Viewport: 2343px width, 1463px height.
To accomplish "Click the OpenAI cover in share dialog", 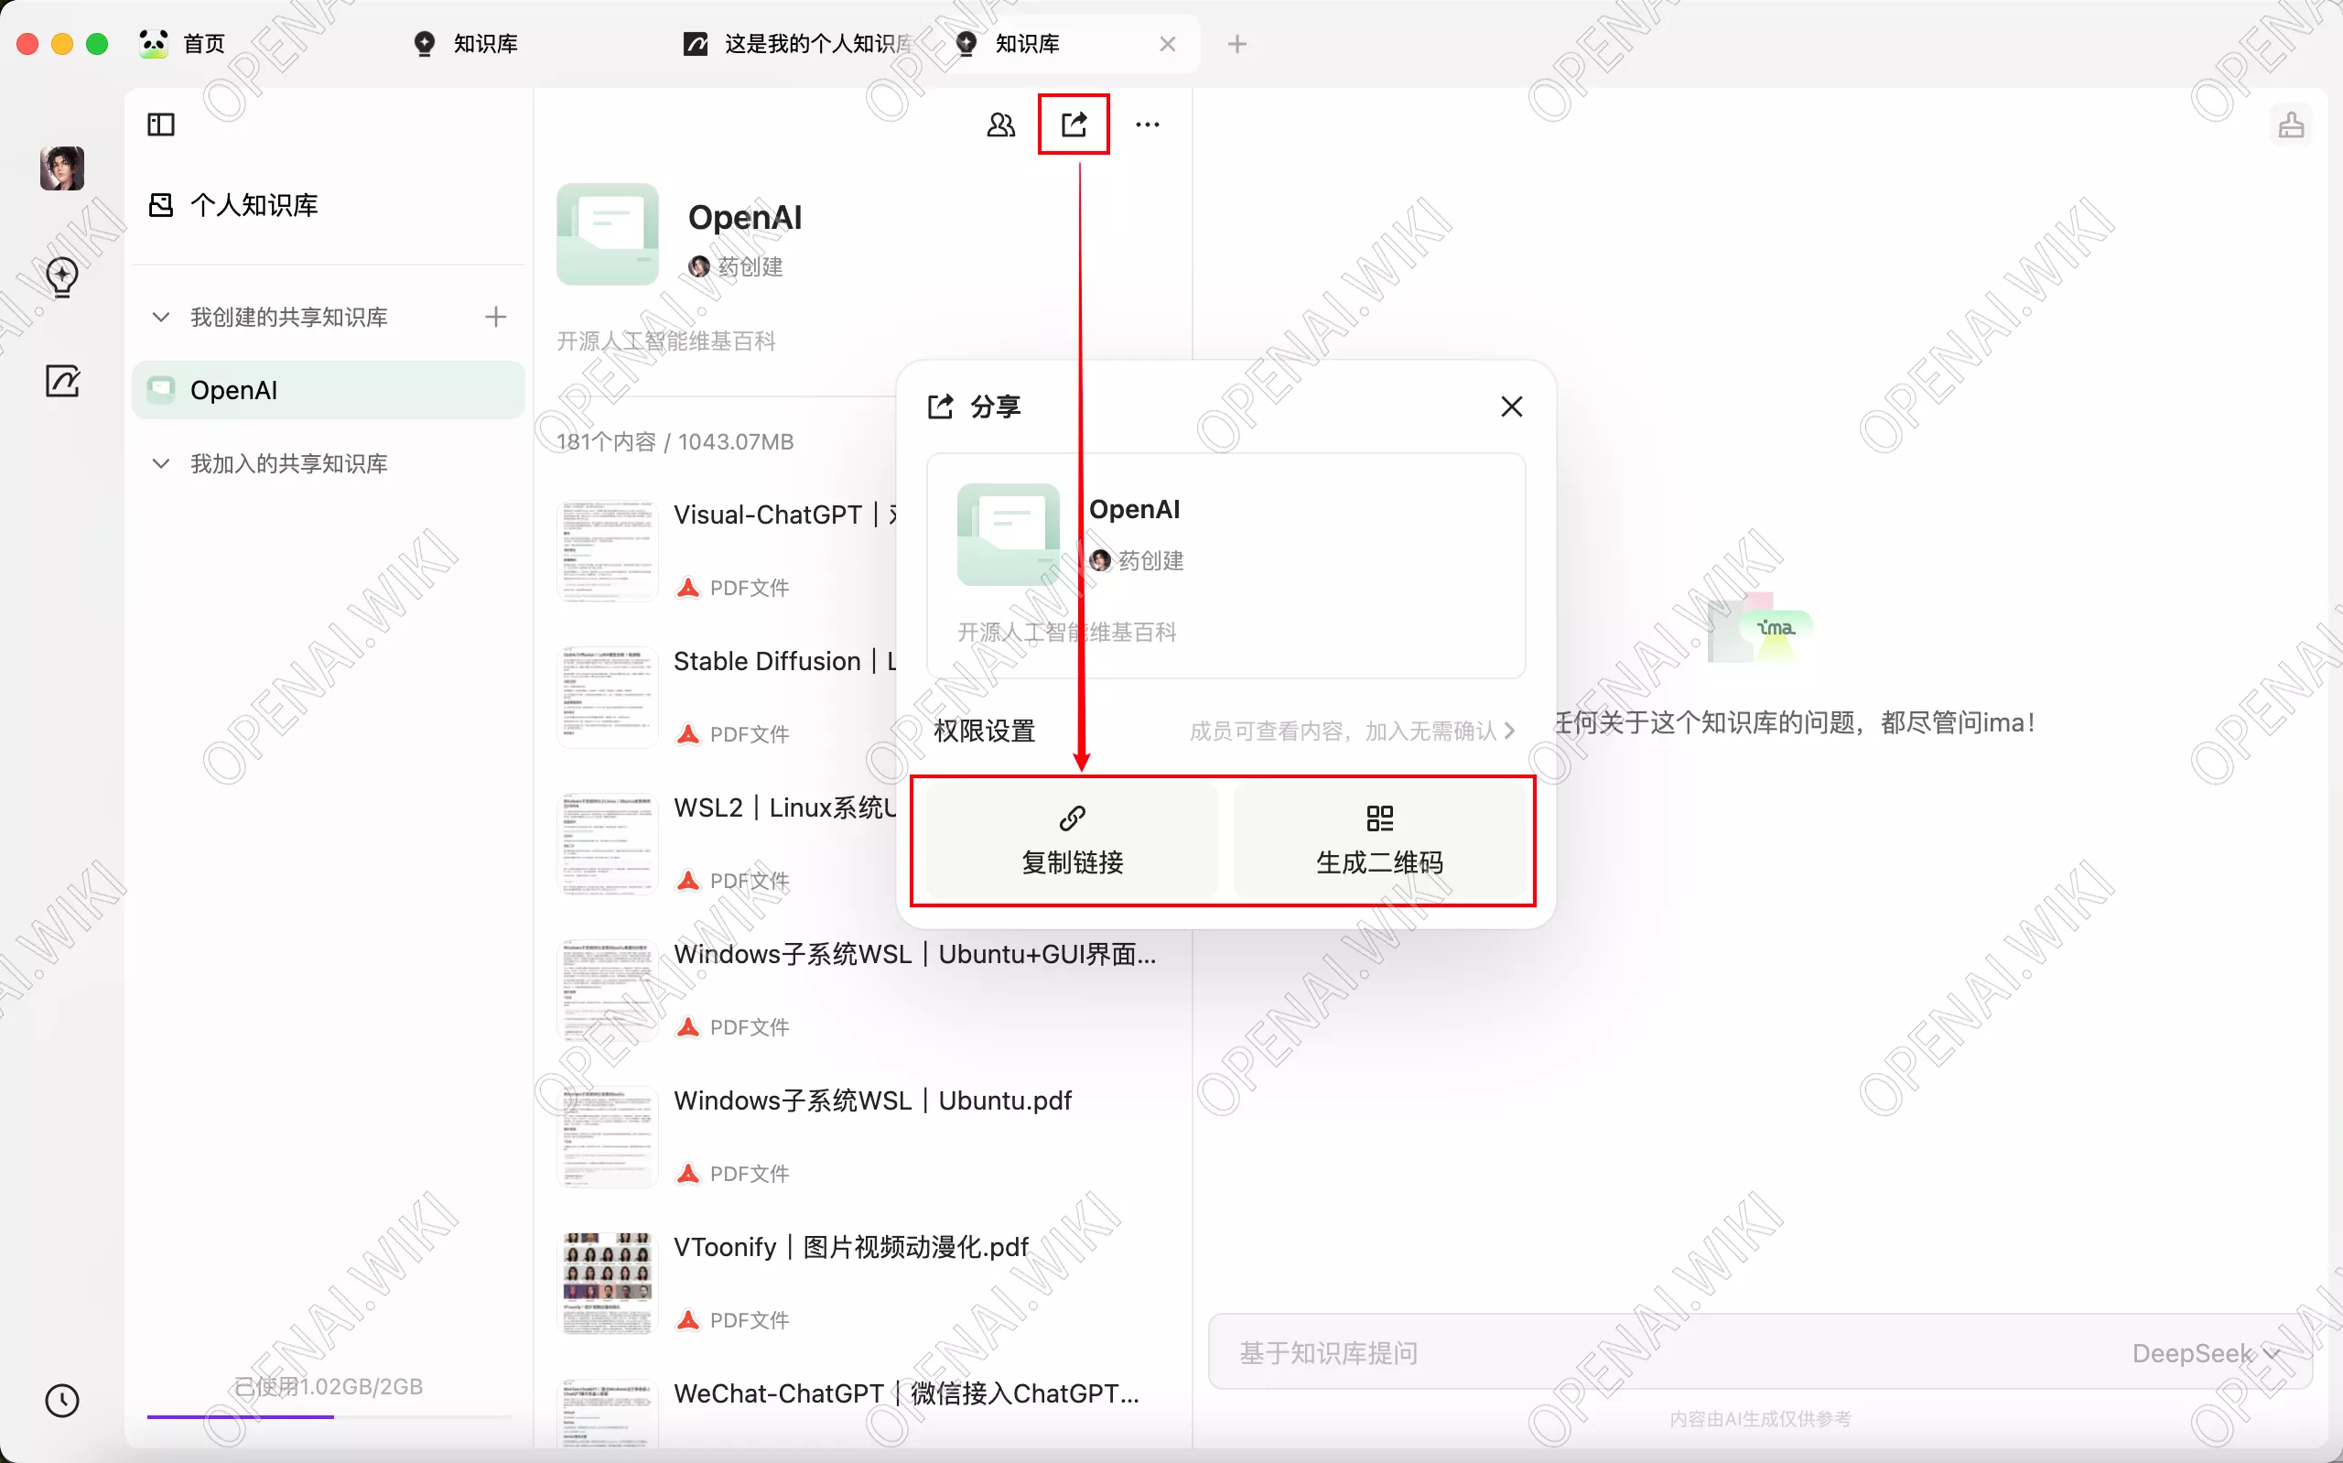I will pos(1008,534).
